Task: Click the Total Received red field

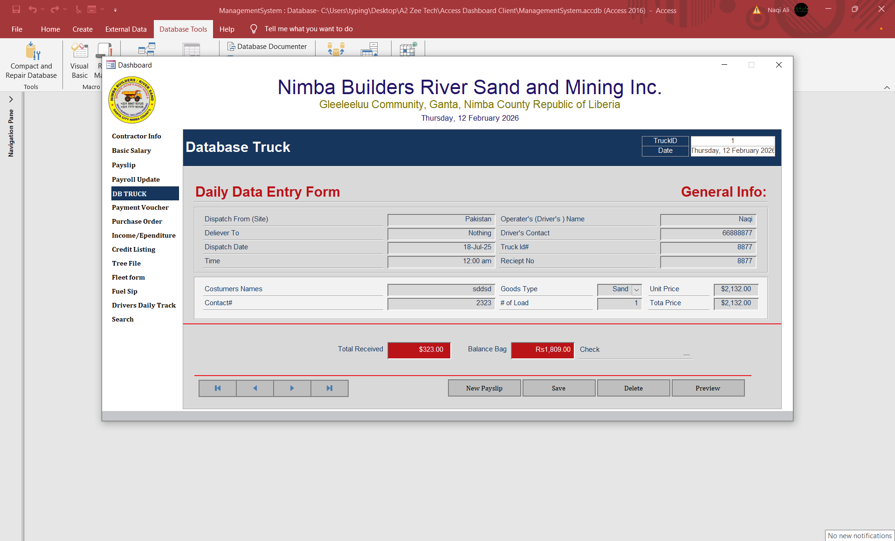Action: (419, 350)
